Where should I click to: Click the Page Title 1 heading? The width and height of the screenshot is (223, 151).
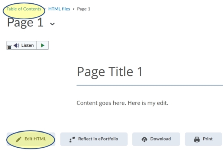110,72
